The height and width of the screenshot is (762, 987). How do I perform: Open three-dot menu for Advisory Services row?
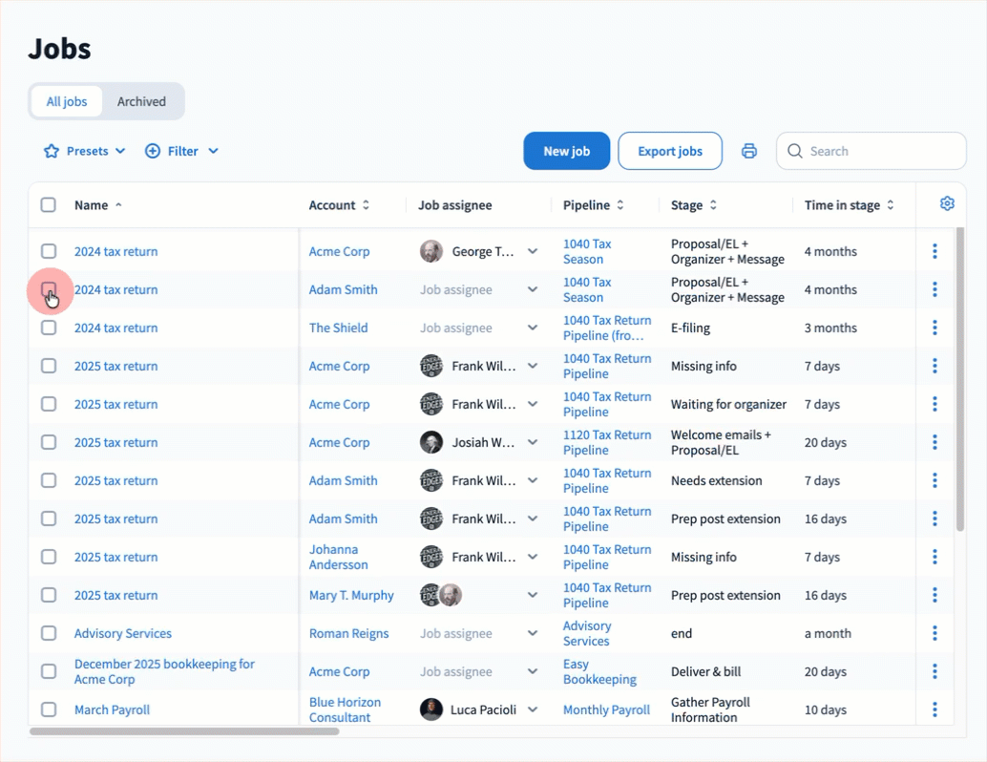(x=934, y=633)
